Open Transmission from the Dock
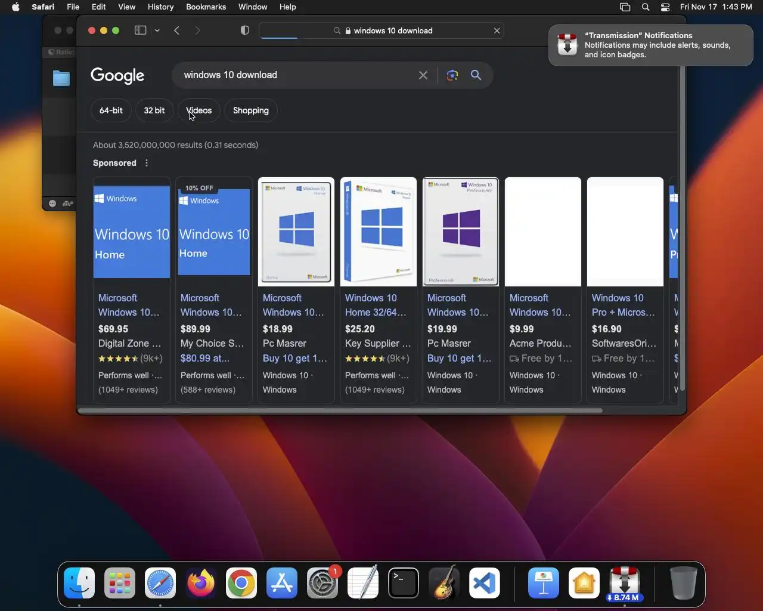Screen dimensions: 763x611 (x=625, y=583)
